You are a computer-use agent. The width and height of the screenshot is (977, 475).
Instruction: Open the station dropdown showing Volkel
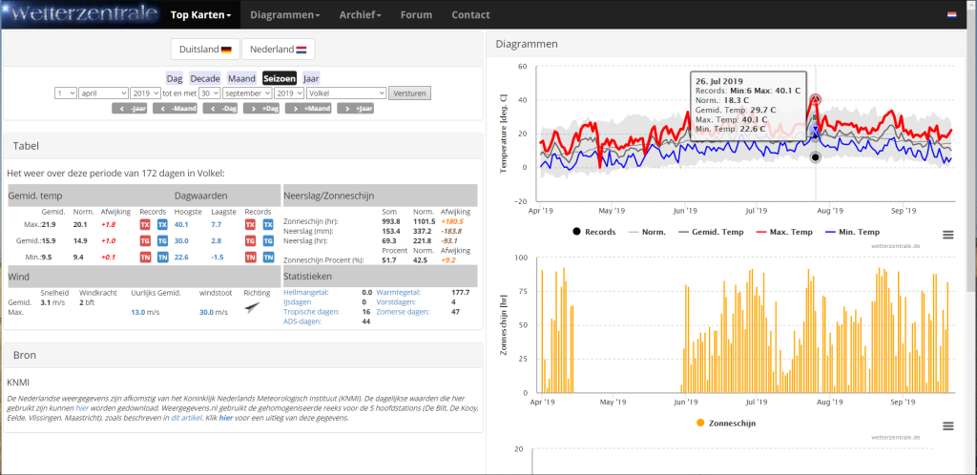346,93
